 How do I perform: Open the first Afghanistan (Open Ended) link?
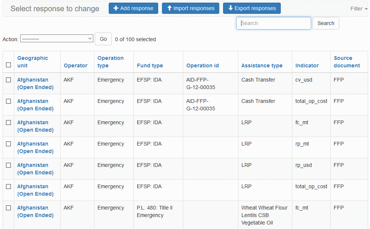point(35,83)
